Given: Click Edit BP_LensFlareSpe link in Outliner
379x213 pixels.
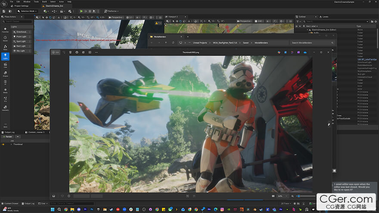Looking at the screenshot, I should point(367,59).
